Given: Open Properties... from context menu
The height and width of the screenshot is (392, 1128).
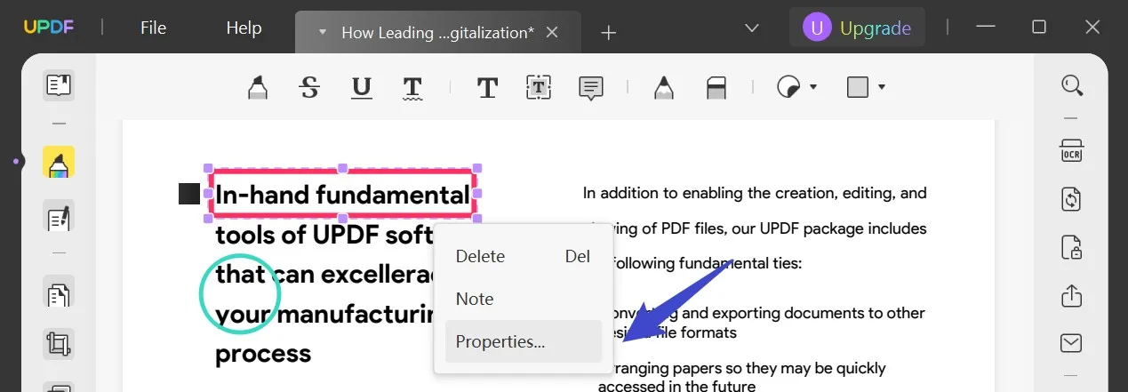Looking at the screenshot, I should (524, 341).
